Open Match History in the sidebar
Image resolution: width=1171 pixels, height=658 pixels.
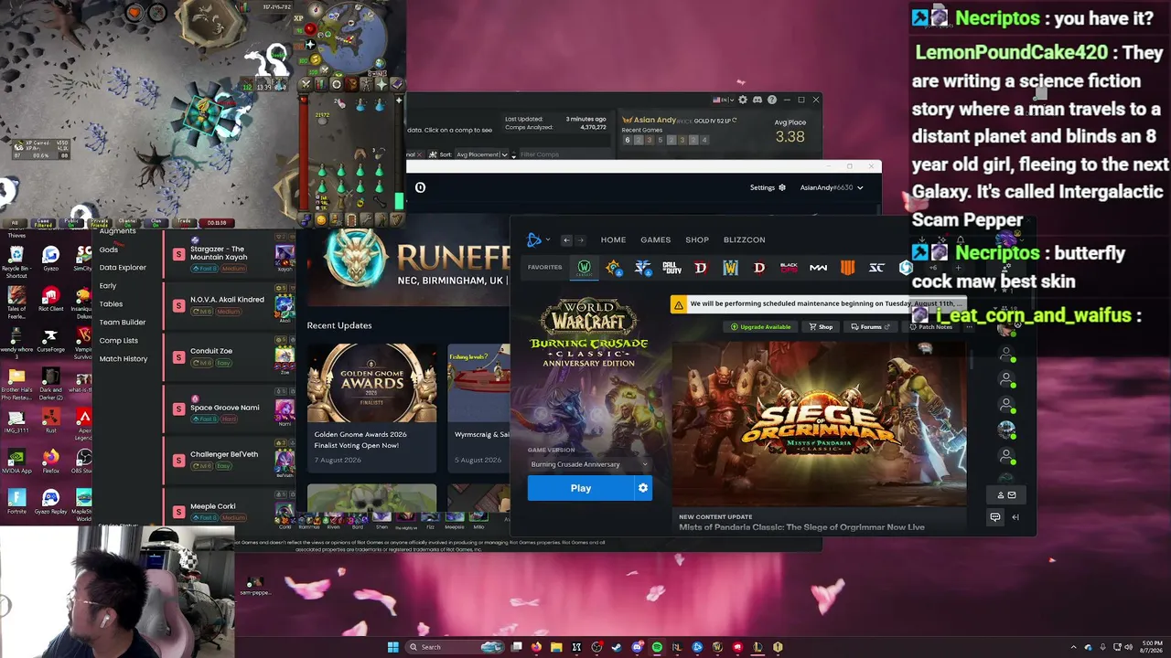pyautogui.click(x=124, y=359)
